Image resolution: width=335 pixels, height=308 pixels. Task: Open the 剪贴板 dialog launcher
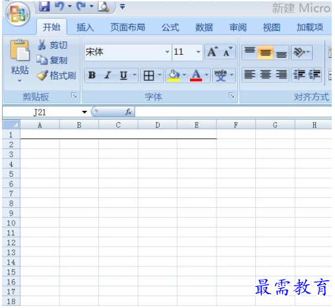point(74,96)
